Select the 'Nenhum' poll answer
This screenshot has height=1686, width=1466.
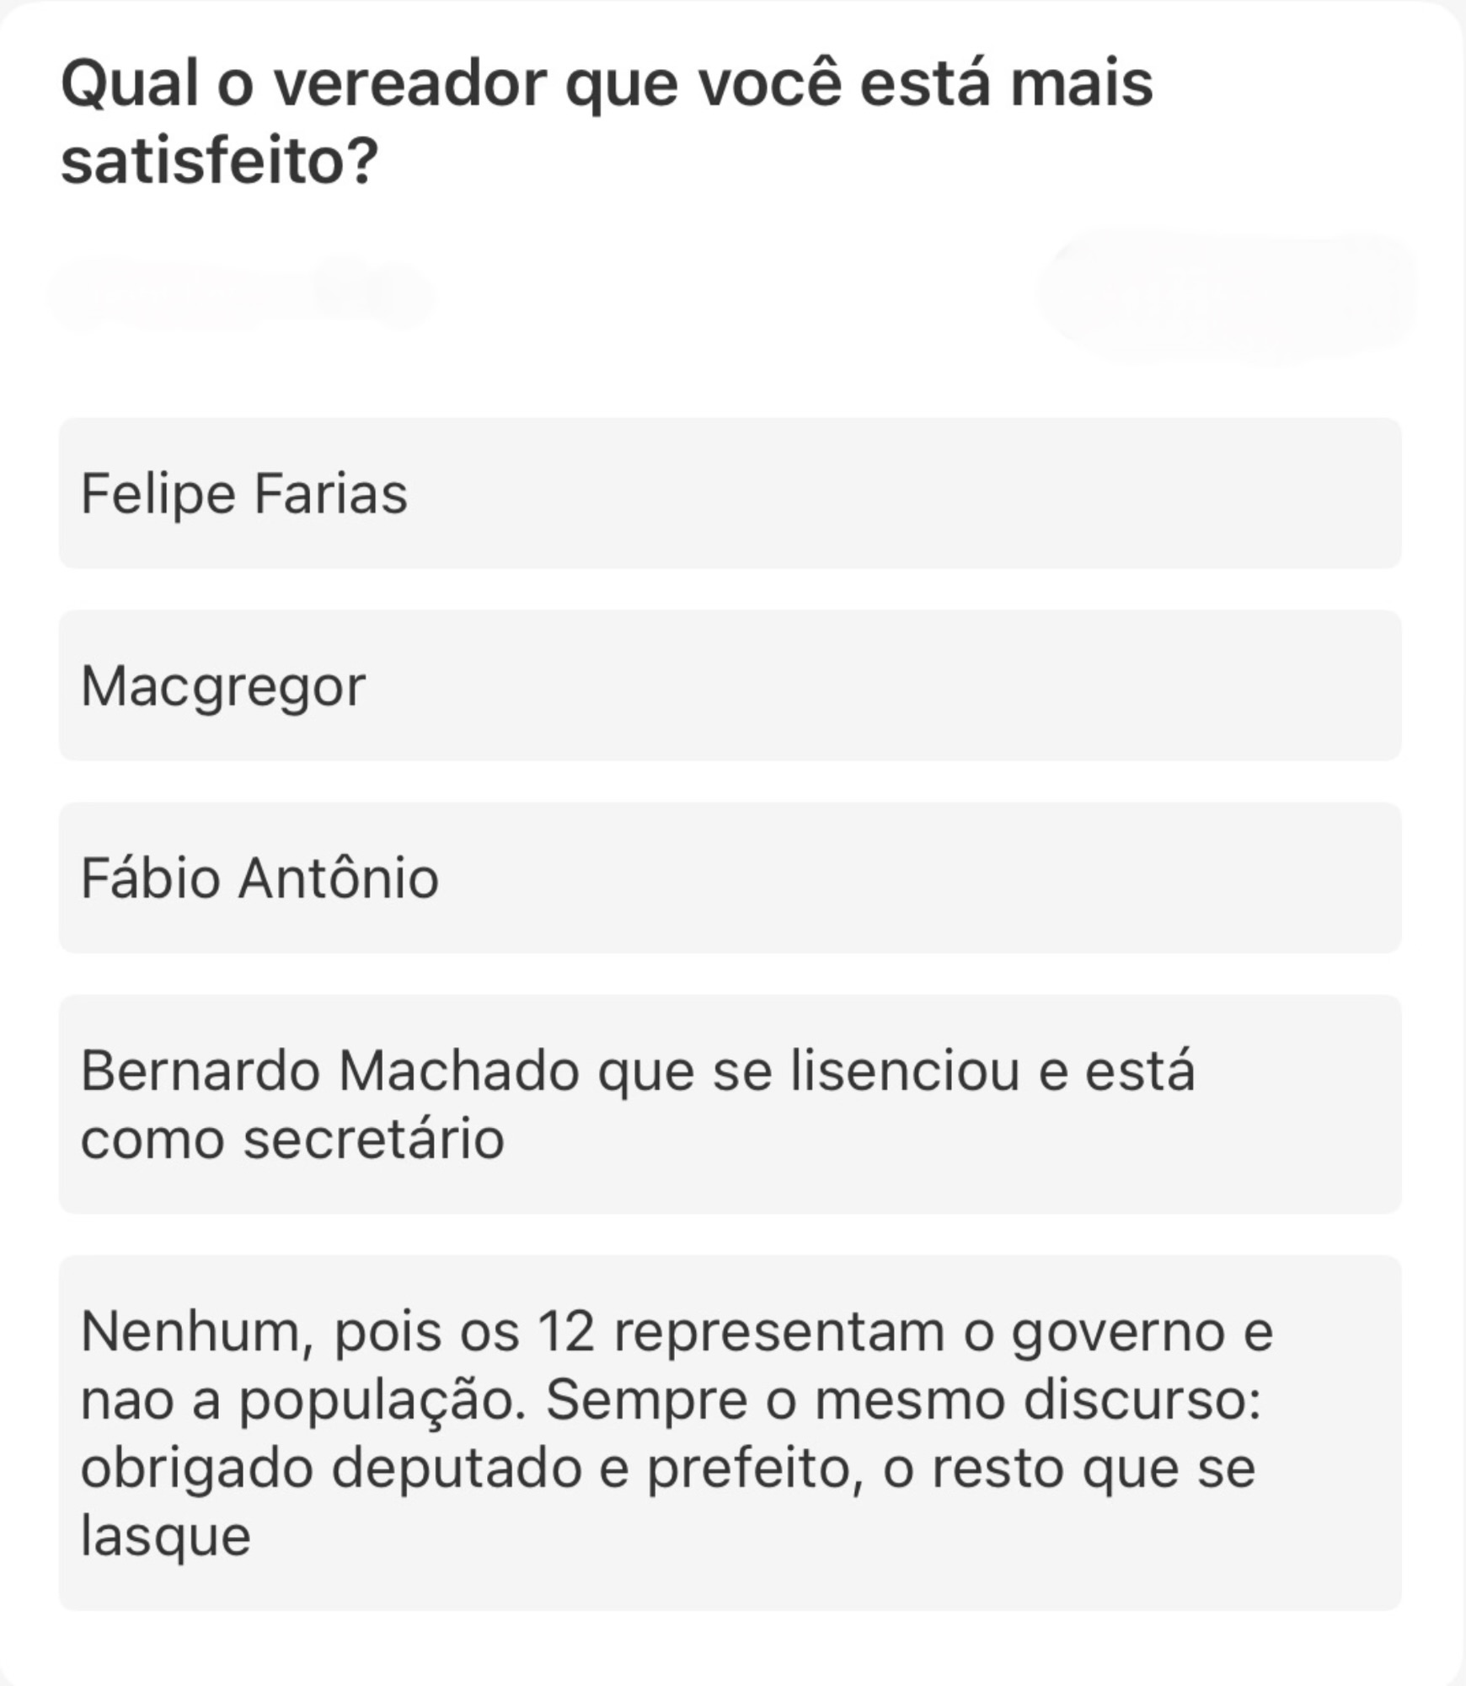click(x=730, y=1433)
